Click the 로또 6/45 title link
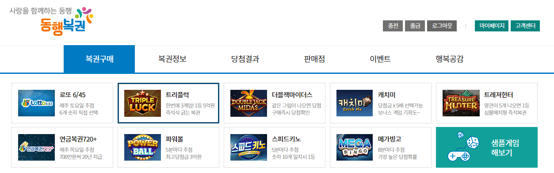 point(72,95)
